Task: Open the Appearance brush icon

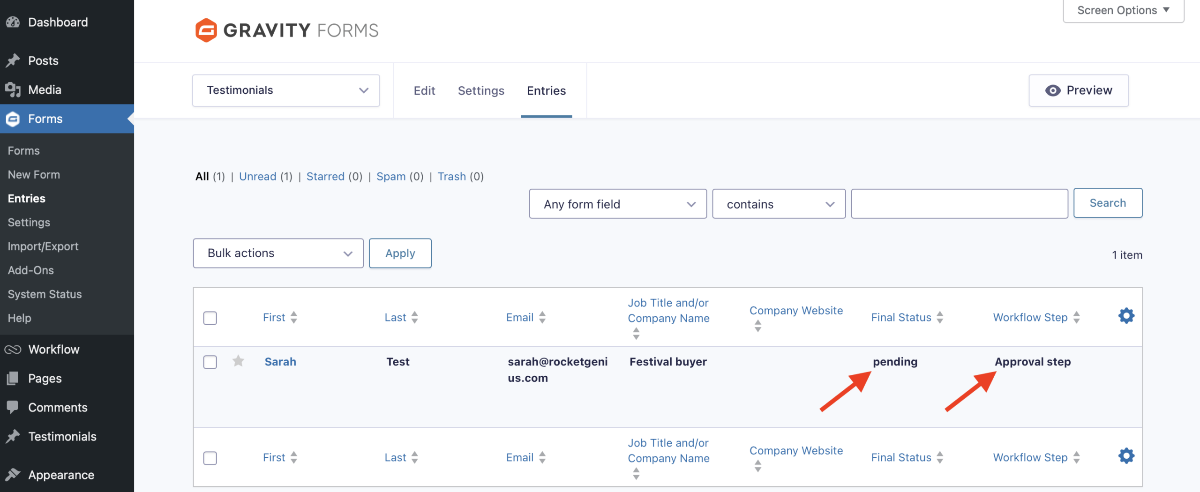Action: pos(13,475)
